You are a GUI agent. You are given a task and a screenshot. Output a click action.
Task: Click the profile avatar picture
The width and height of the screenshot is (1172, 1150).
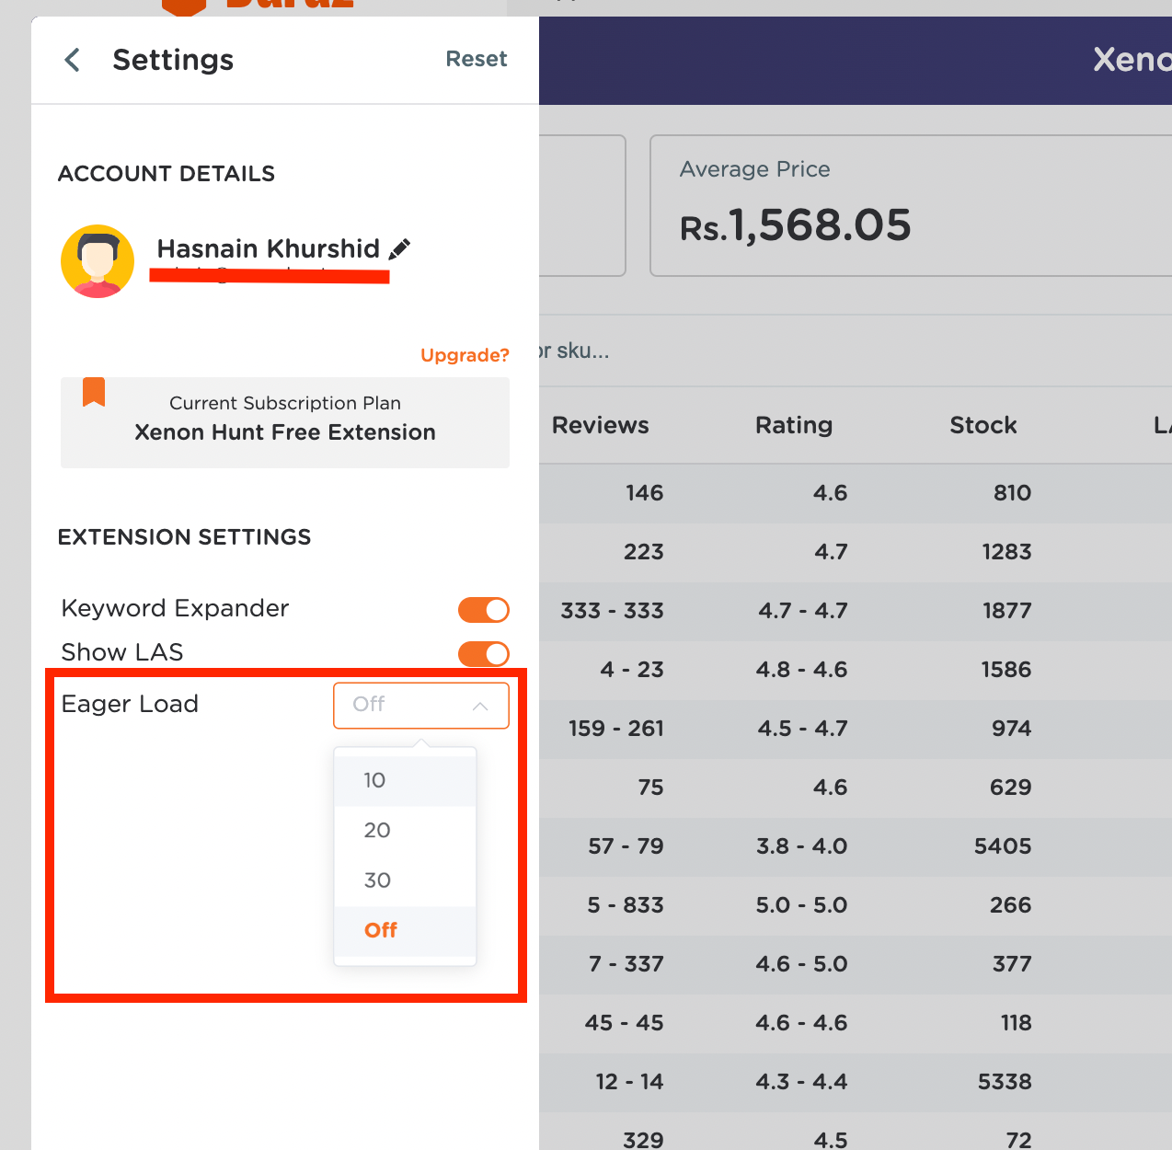point(98,261)
